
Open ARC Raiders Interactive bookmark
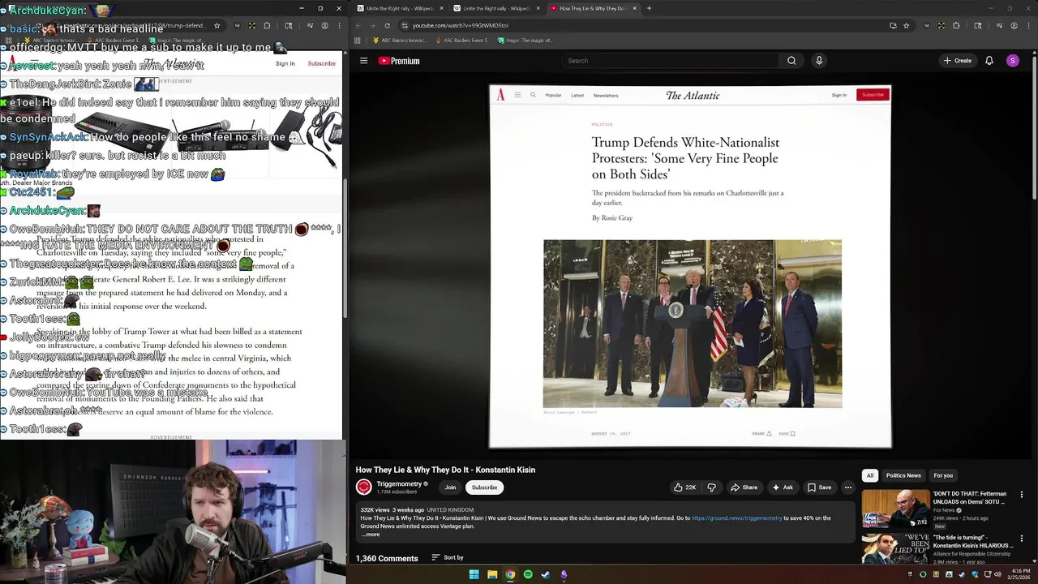(400, 41)
